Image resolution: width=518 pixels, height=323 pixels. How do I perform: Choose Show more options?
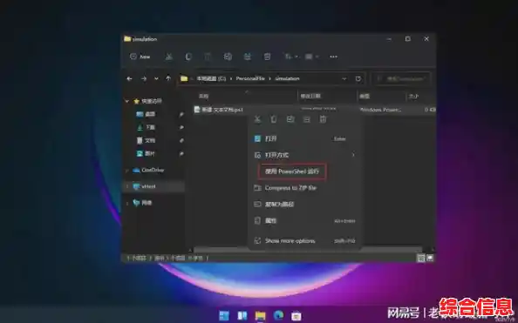304,241
